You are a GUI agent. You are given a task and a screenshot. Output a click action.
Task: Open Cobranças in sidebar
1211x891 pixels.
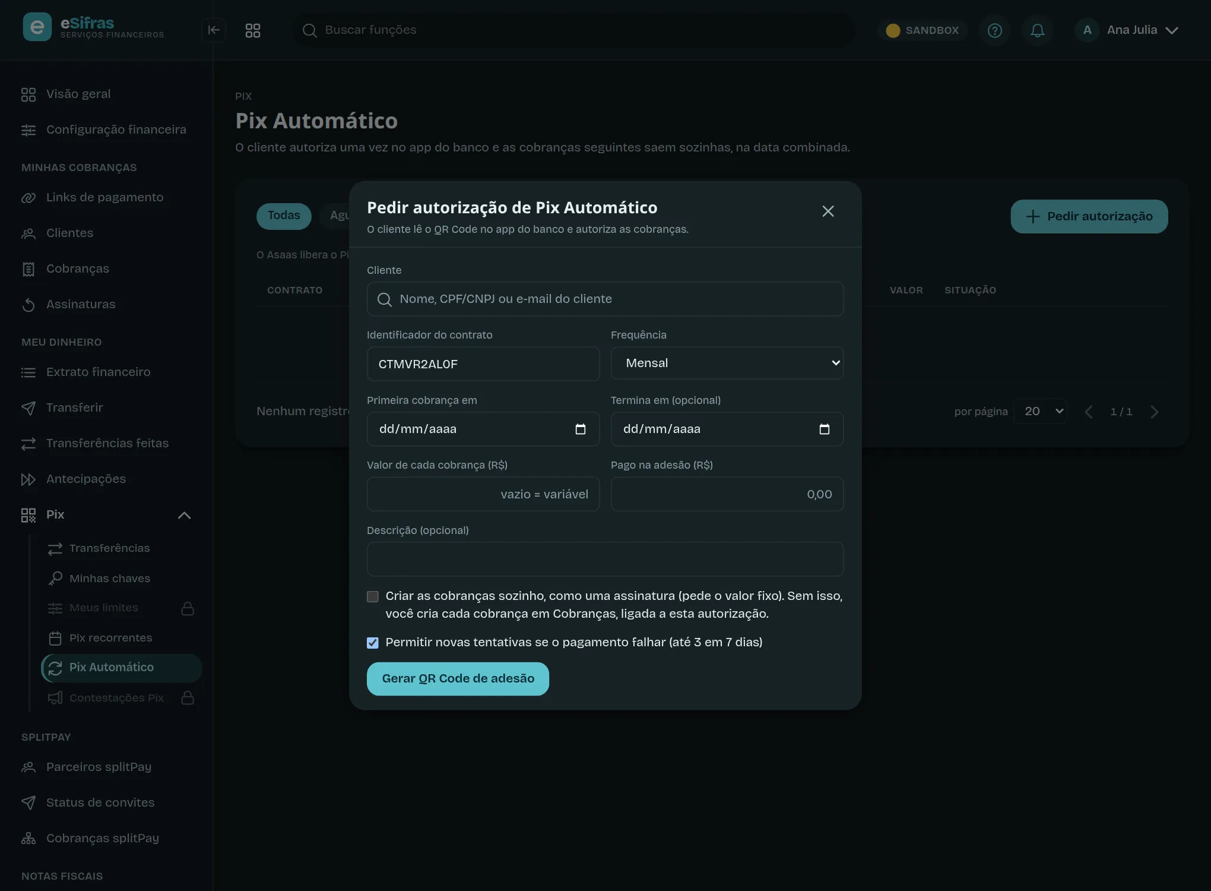[106, 268]
